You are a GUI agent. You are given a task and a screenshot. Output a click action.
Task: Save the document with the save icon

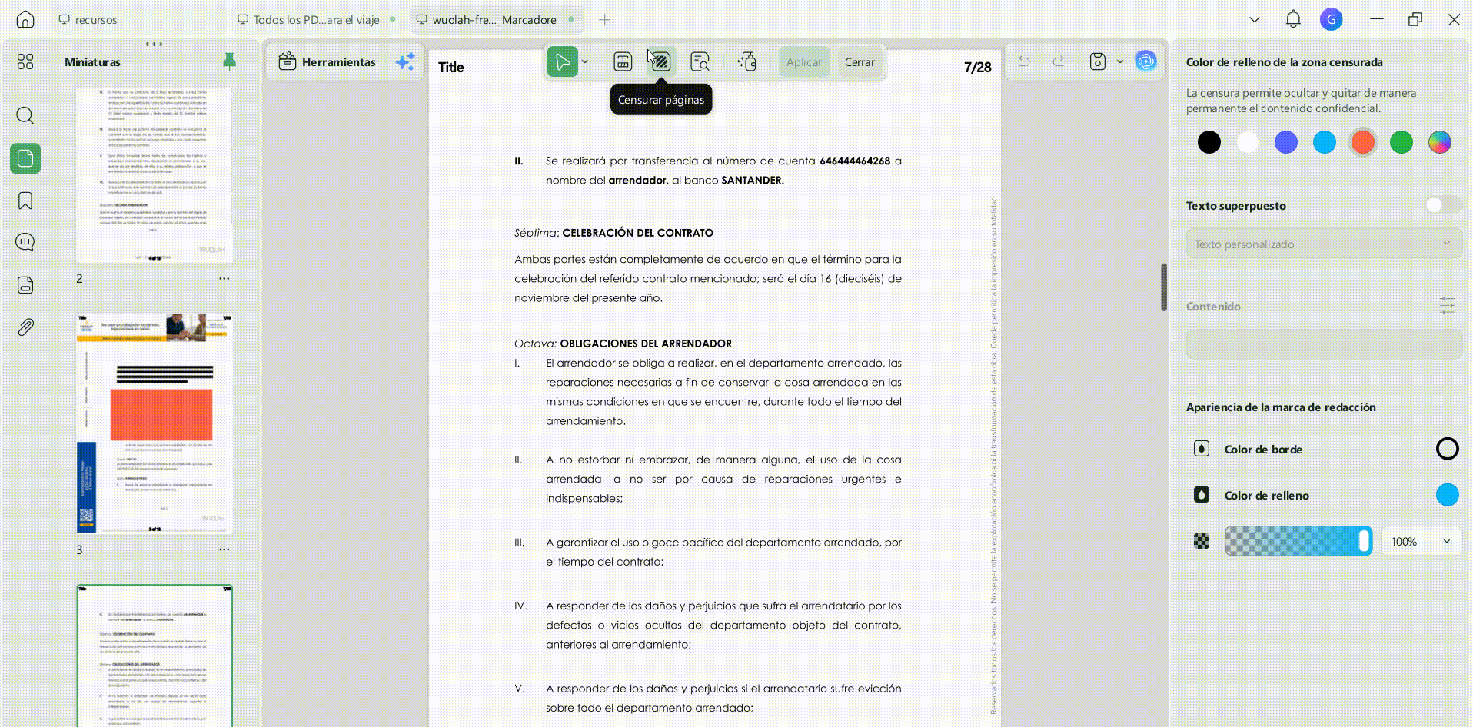[1098, 61]
